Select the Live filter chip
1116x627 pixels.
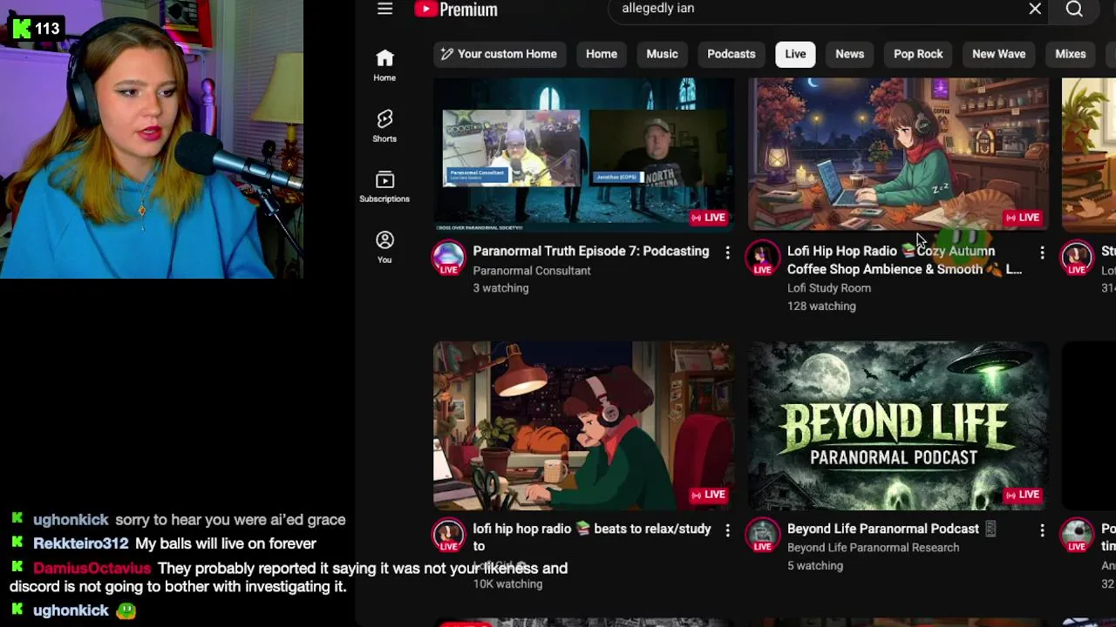(x=795, y=54)
